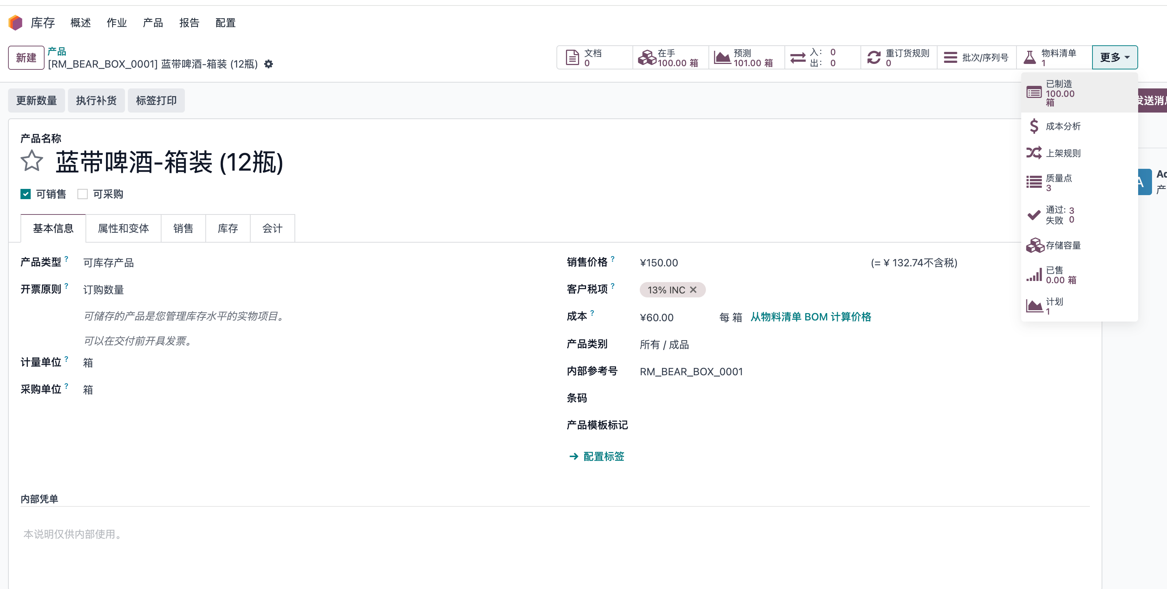Click the 执行补货 button

(x=96, y=100)
